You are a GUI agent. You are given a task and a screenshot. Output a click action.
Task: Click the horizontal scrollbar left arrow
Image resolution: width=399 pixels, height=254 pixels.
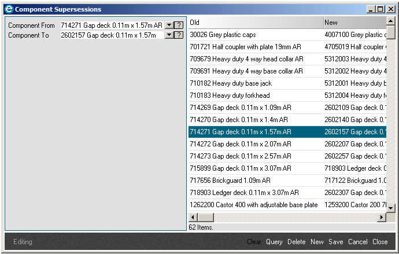193,218
